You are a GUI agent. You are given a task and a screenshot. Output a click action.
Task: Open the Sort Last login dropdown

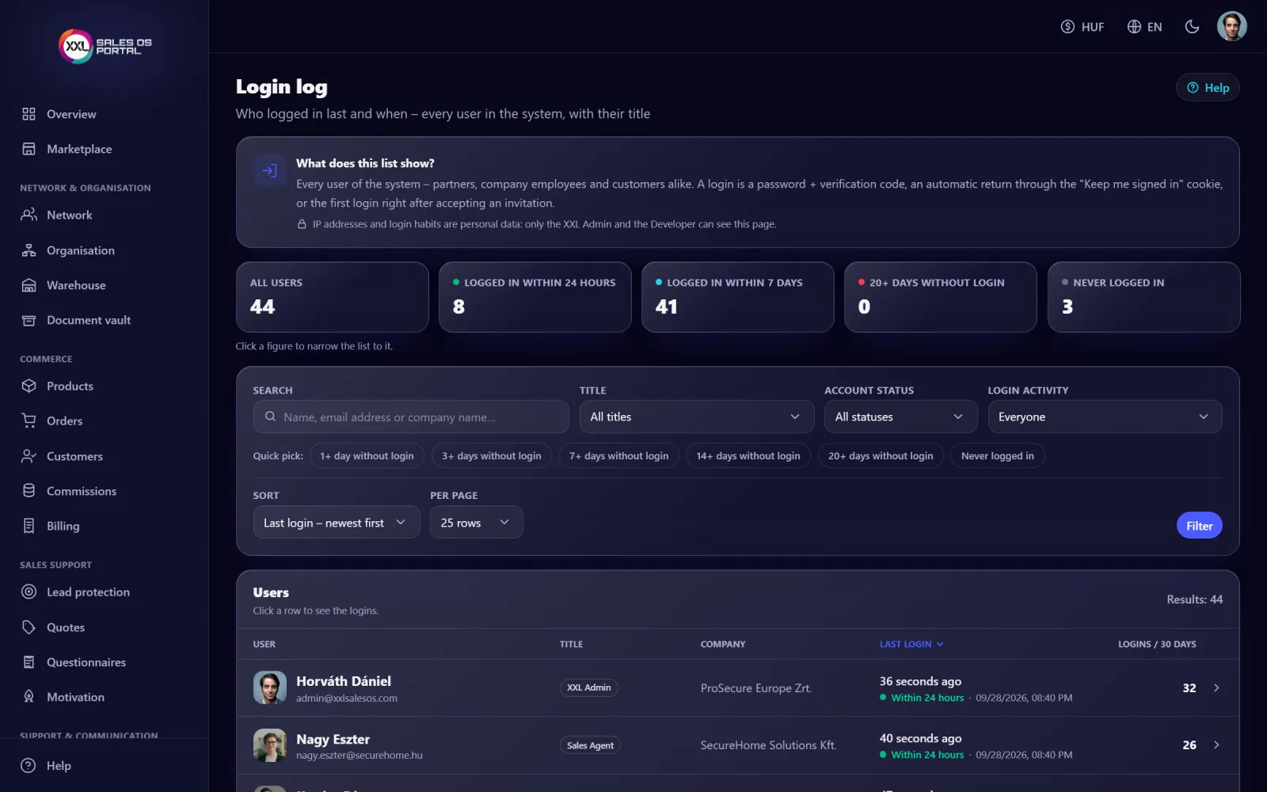click(337, 523)
